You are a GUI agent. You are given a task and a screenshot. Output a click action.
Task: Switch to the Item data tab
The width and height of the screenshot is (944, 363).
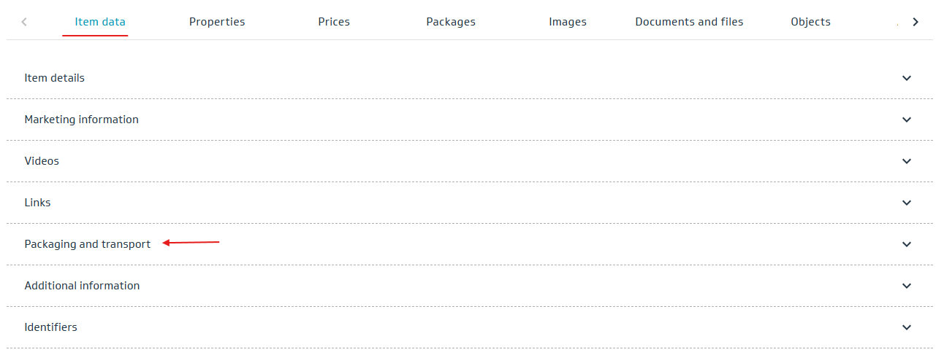pos(100,22)
